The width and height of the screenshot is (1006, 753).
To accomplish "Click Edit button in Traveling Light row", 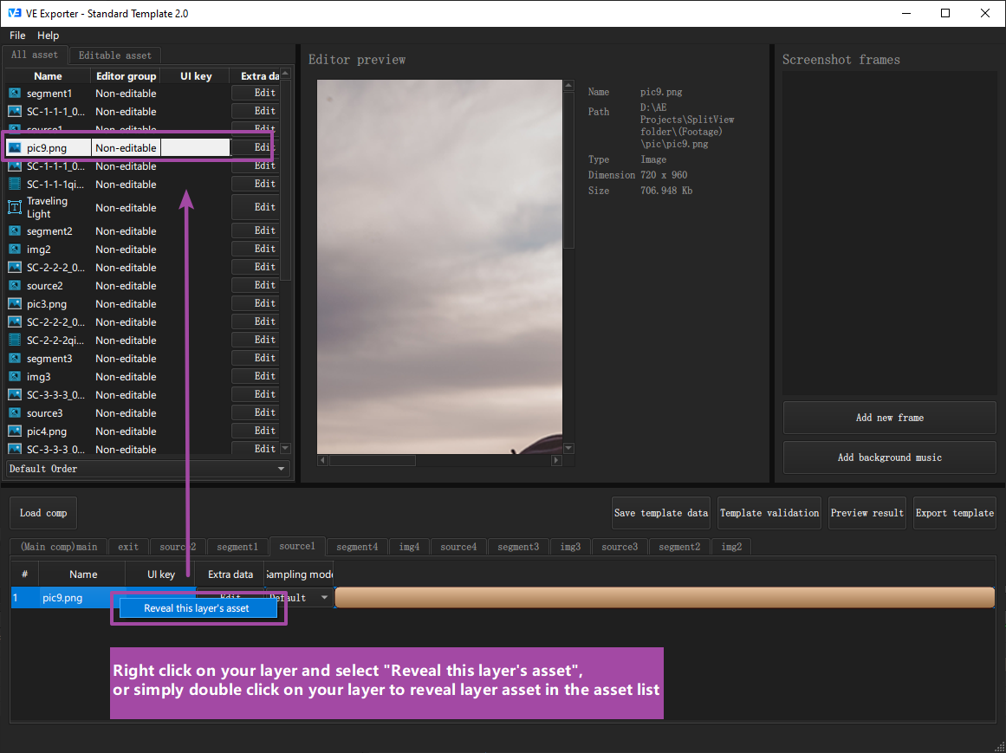I will [x=256, y=207].
